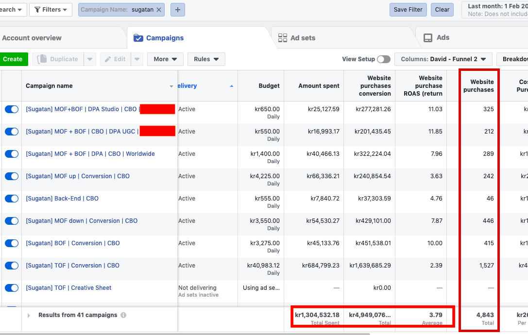Switch to the Ad sets tab
Screen dimensions: 528x335
coord(303,38)
